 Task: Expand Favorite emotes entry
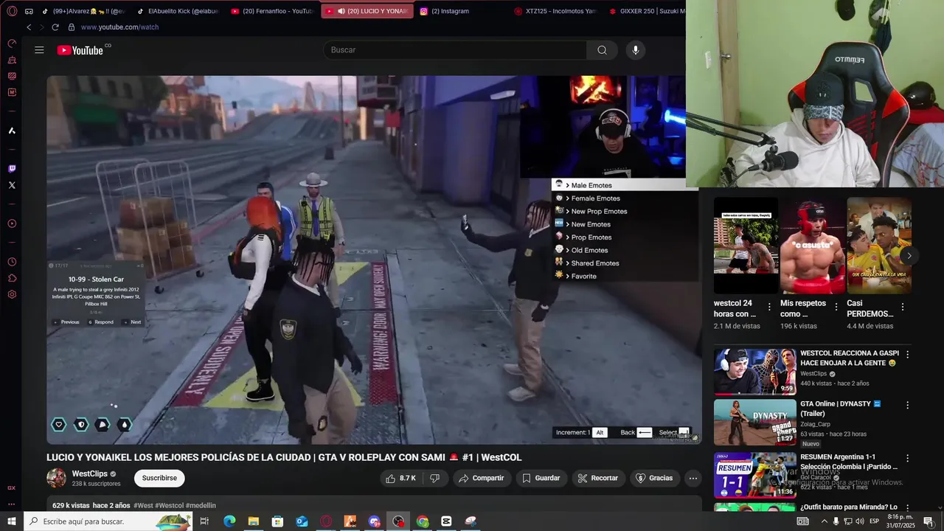pos(624,276)
